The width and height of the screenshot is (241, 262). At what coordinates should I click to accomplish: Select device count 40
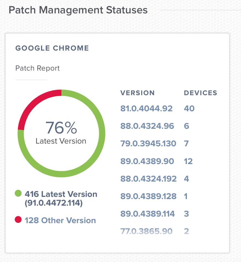point(189,109)
